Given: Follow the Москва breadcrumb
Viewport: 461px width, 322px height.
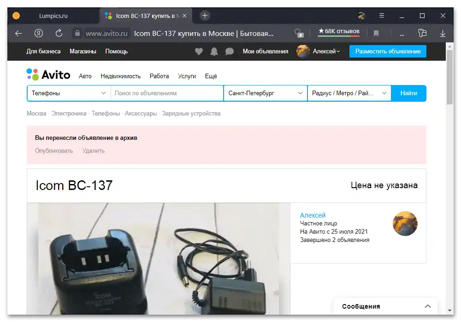Looking at the screenshot, I should [36, 114].
